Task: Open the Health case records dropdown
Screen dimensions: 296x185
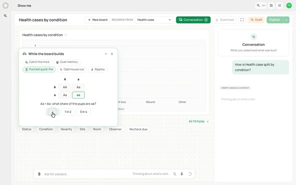Action: [154, 20]
